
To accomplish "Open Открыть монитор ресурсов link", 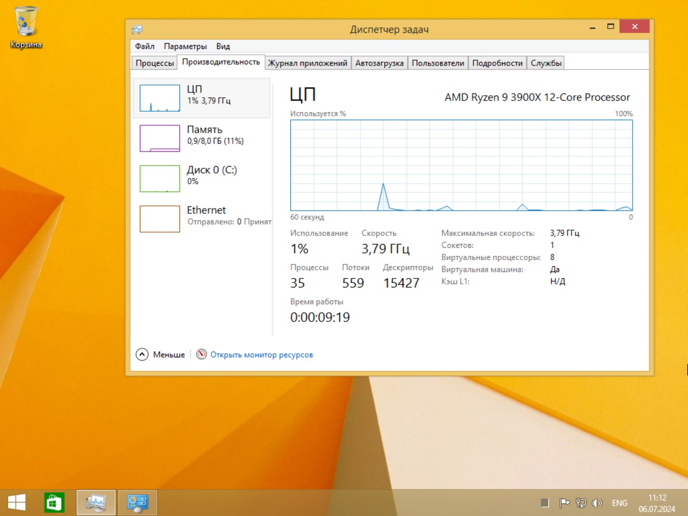I will pyautogui.click(x=261, y=354).
